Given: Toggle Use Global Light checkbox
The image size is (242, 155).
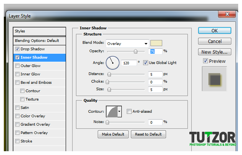Looking at the screenshot, I should pos(145,63).
